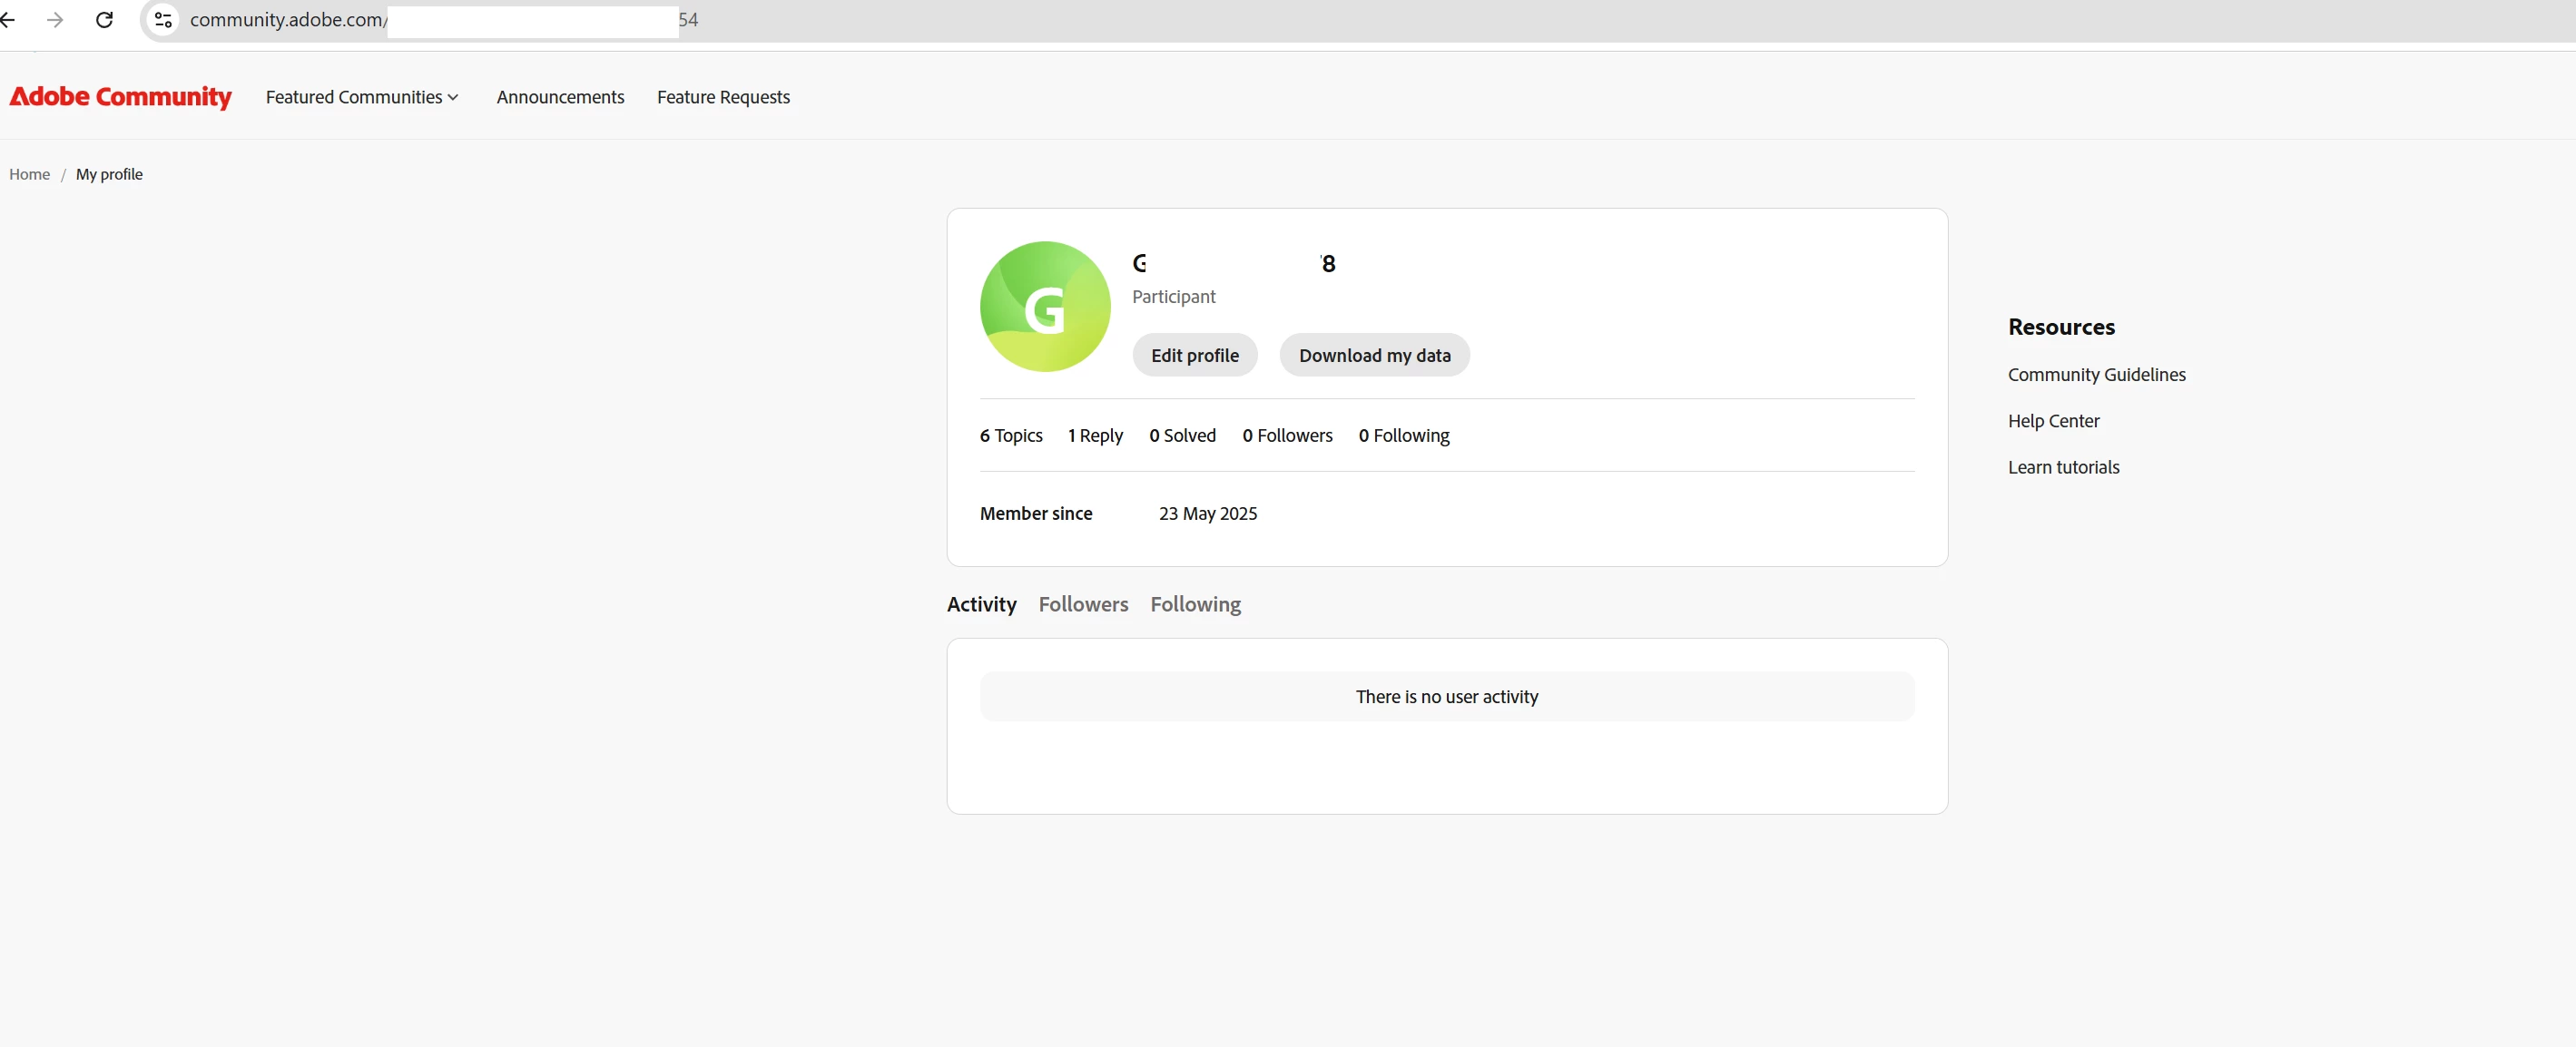Image resolution: width=2576 pixels, height=1047 pixels.
Task: View the 6 Topics stat
Action: [x=1010, y=435]
